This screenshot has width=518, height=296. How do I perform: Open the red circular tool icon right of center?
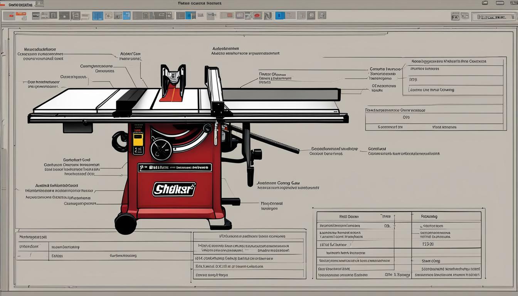pyautogui.click(x=257, y=15)
